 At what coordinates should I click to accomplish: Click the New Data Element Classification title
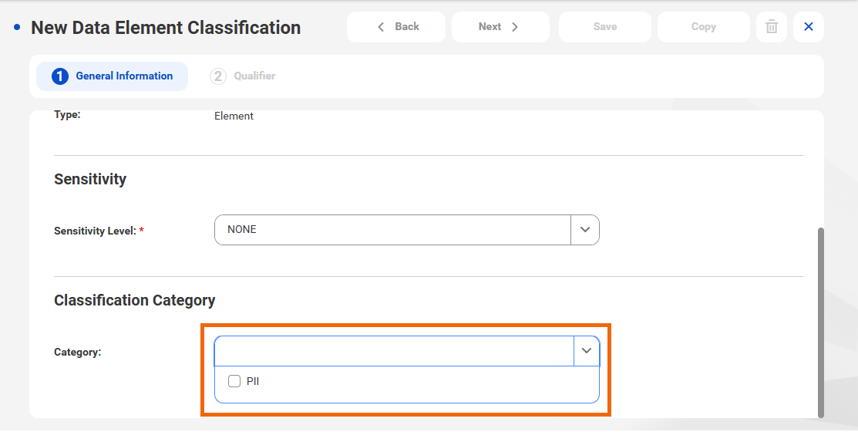(166, 27)
